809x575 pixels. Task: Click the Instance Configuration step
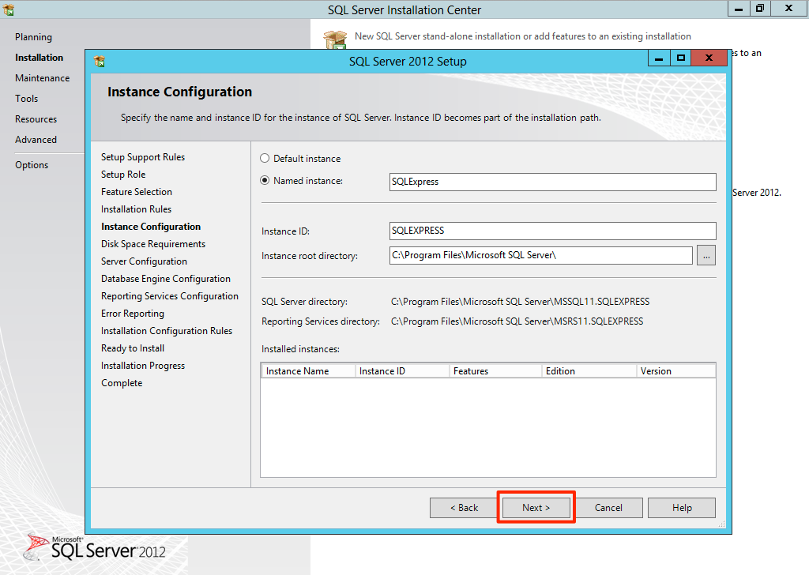[151, 227]
